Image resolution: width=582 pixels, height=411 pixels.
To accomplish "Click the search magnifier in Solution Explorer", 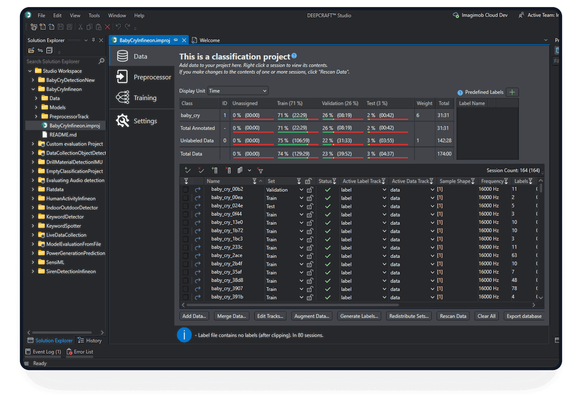I will click(101, 61).
